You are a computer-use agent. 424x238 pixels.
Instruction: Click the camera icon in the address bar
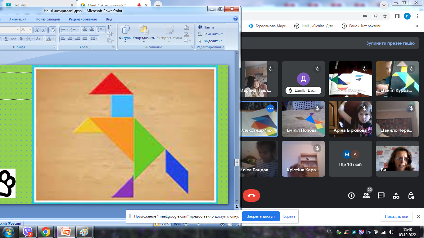(365, 16)
